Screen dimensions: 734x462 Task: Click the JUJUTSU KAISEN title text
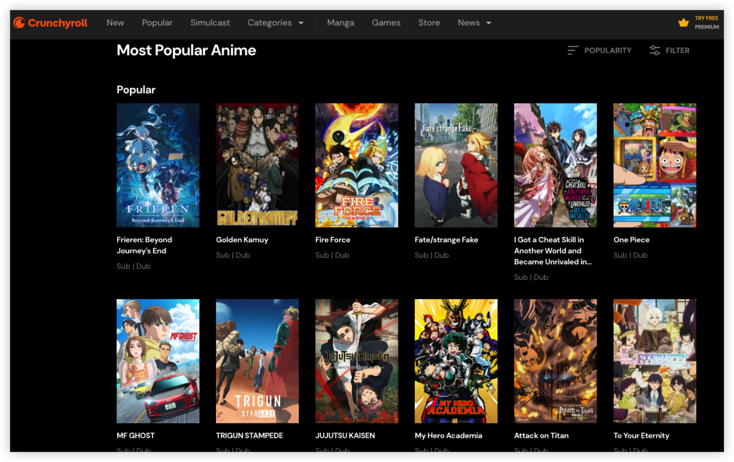[345, 436]
